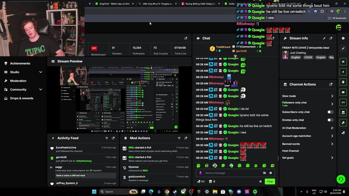Image resolution: width=349 pixels, height=196 pixels.
Task: Toggle the wrench icon in the right rail
Action: [343, 122]
